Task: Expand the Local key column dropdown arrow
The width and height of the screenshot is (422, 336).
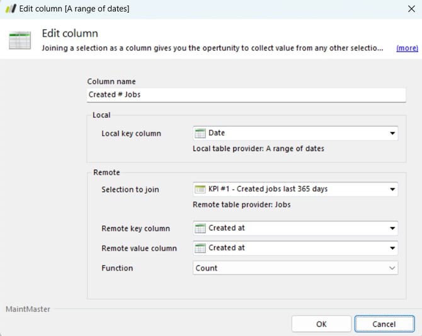Action: click(392, 133)
